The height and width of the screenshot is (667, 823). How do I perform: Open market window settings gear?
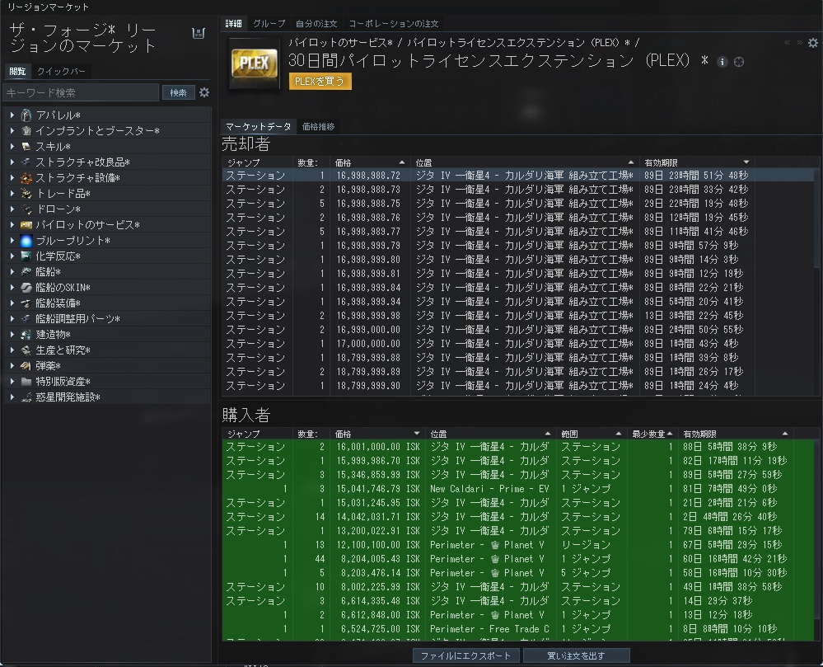[812, 43]
